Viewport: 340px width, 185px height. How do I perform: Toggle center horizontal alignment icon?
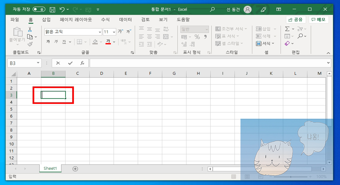tap(149, 37)
